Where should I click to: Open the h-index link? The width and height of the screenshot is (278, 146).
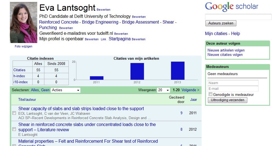click(x=19, y=76)
